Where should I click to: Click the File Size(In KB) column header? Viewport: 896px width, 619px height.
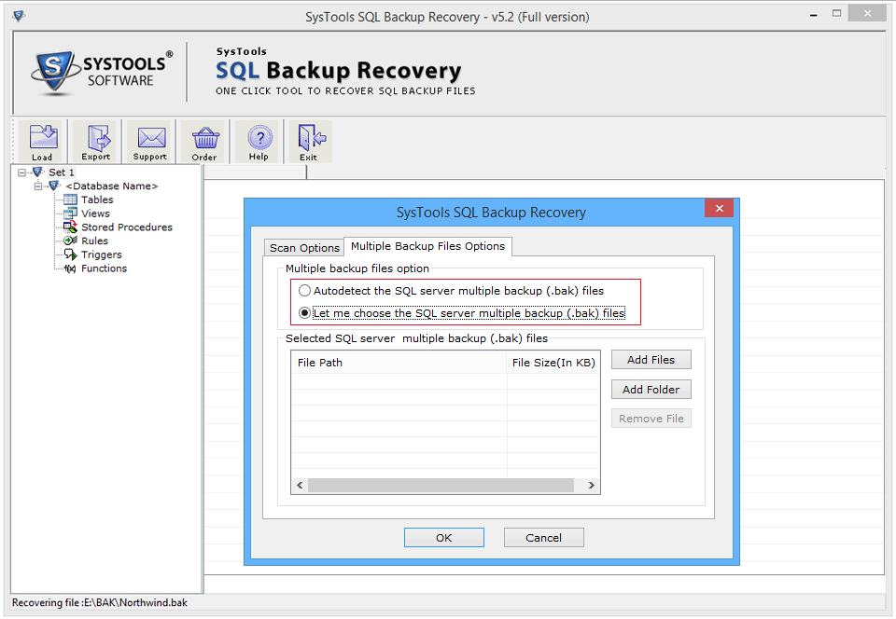(553, 363)
